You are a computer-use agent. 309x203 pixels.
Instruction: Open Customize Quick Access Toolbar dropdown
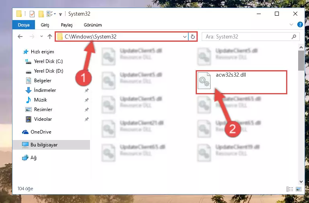(x=61, y=14)
